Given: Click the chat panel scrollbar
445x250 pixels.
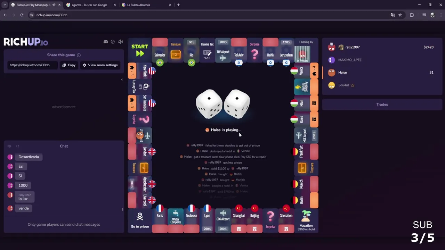Looking at the screenshot, I should pyautogui.click(x=122, y=209).
